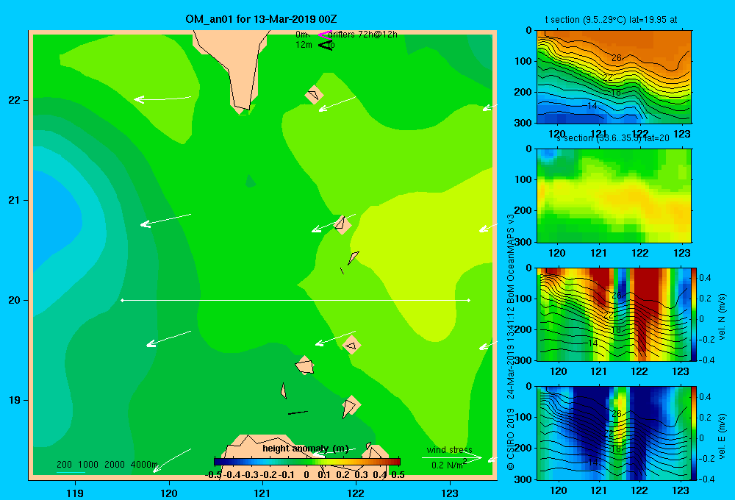Viewport: 735px width, 500px height.
Task: Click the white wind arrow near 22N 119.7E
Action: pos(162,99)
